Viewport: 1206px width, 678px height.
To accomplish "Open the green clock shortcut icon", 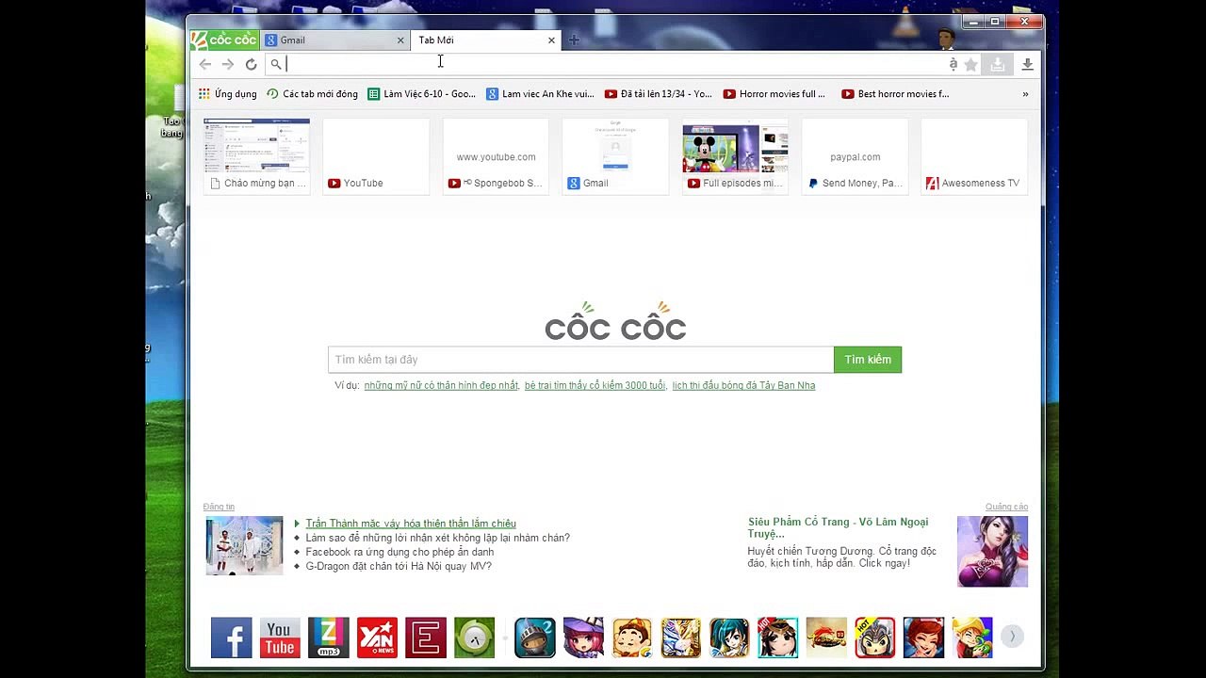I will click(x=474, y=638).
